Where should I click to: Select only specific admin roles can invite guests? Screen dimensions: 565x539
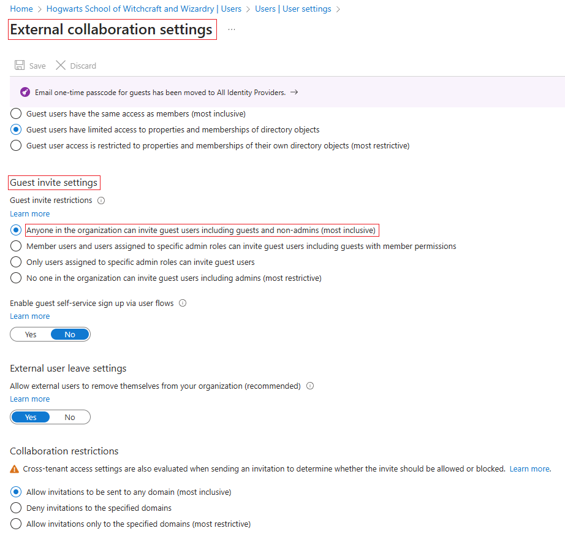[x=15, y=262]
